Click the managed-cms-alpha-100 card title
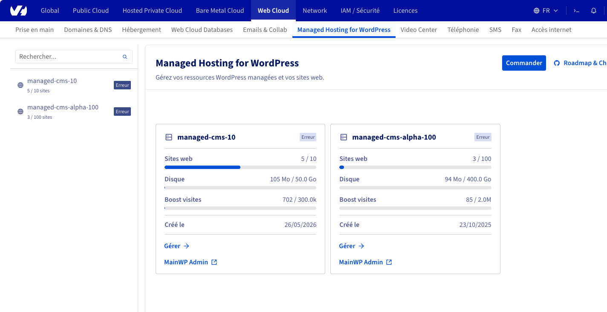 tap(394, 137)
